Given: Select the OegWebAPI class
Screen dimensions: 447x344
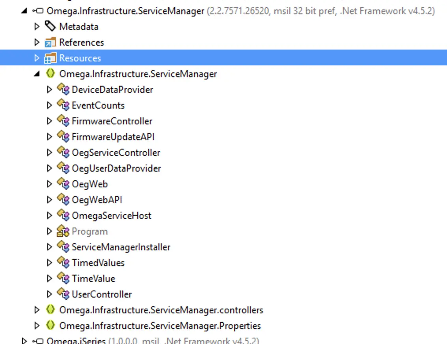Looking at the screenshot, I should (x=97, y=200).
